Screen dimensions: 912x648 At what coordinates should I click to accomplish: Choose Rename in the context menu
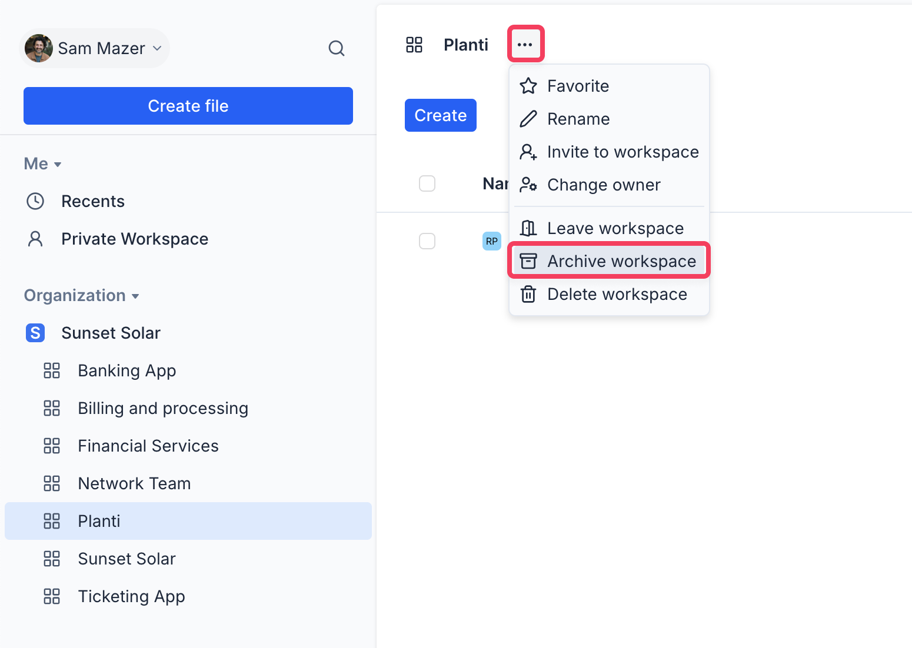tap(578, 119)
